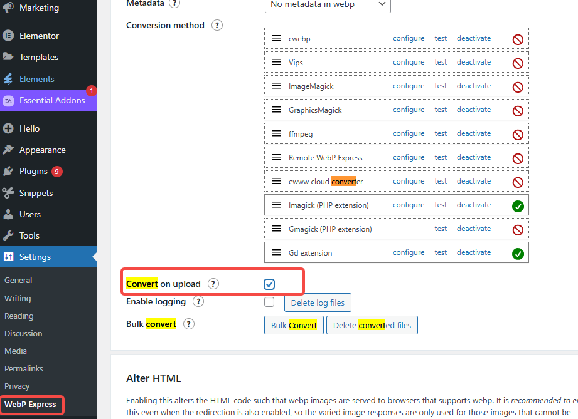Click the drag handle next to ImageMagick
578x419 pixels.
coord(276,86)
